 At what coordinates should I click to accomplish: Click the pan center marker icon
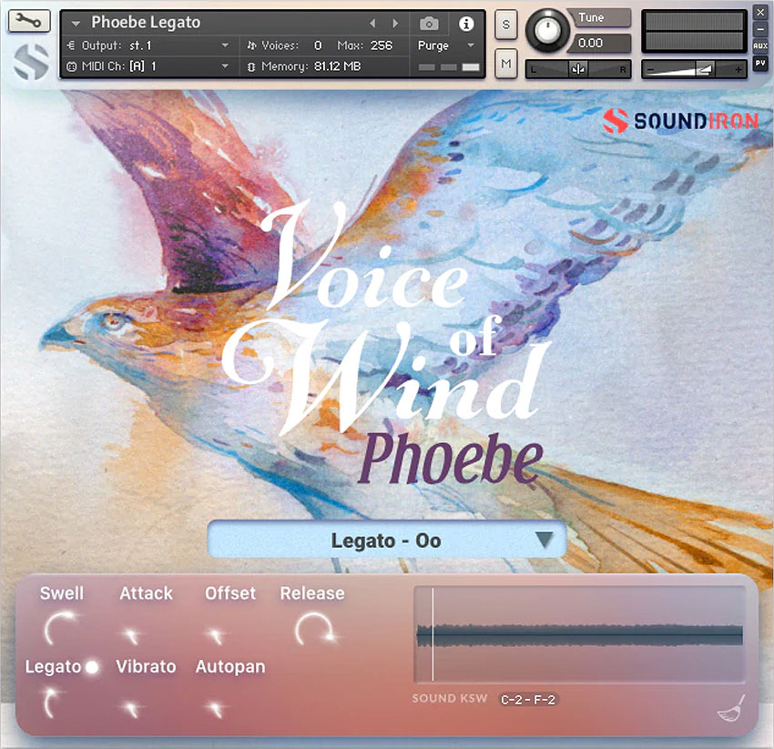[x=577, y=69]
